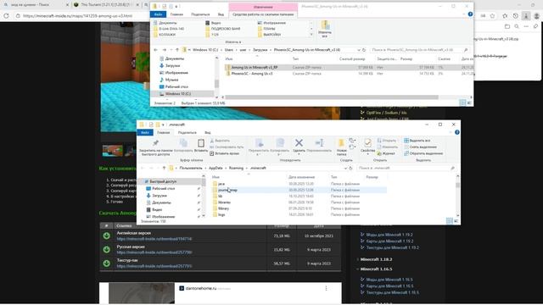Screen dimensions: 543x305
Task: Click the open downloads folder icon in the browser panel
Action: coord(507,26)
